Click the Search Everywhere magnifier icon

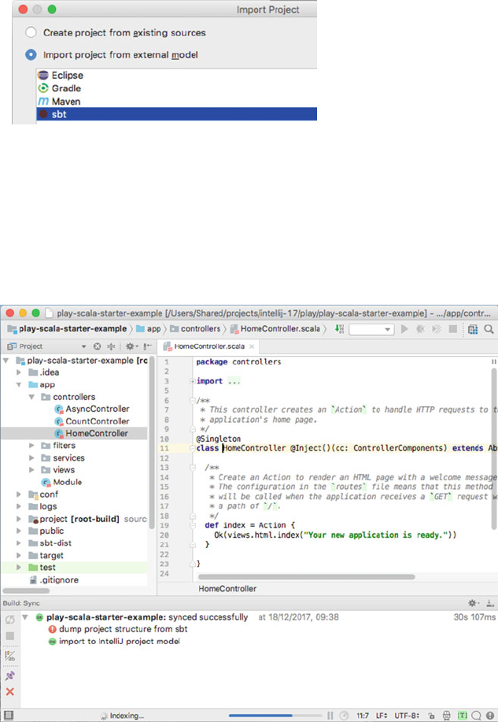(x=489, y=329)
